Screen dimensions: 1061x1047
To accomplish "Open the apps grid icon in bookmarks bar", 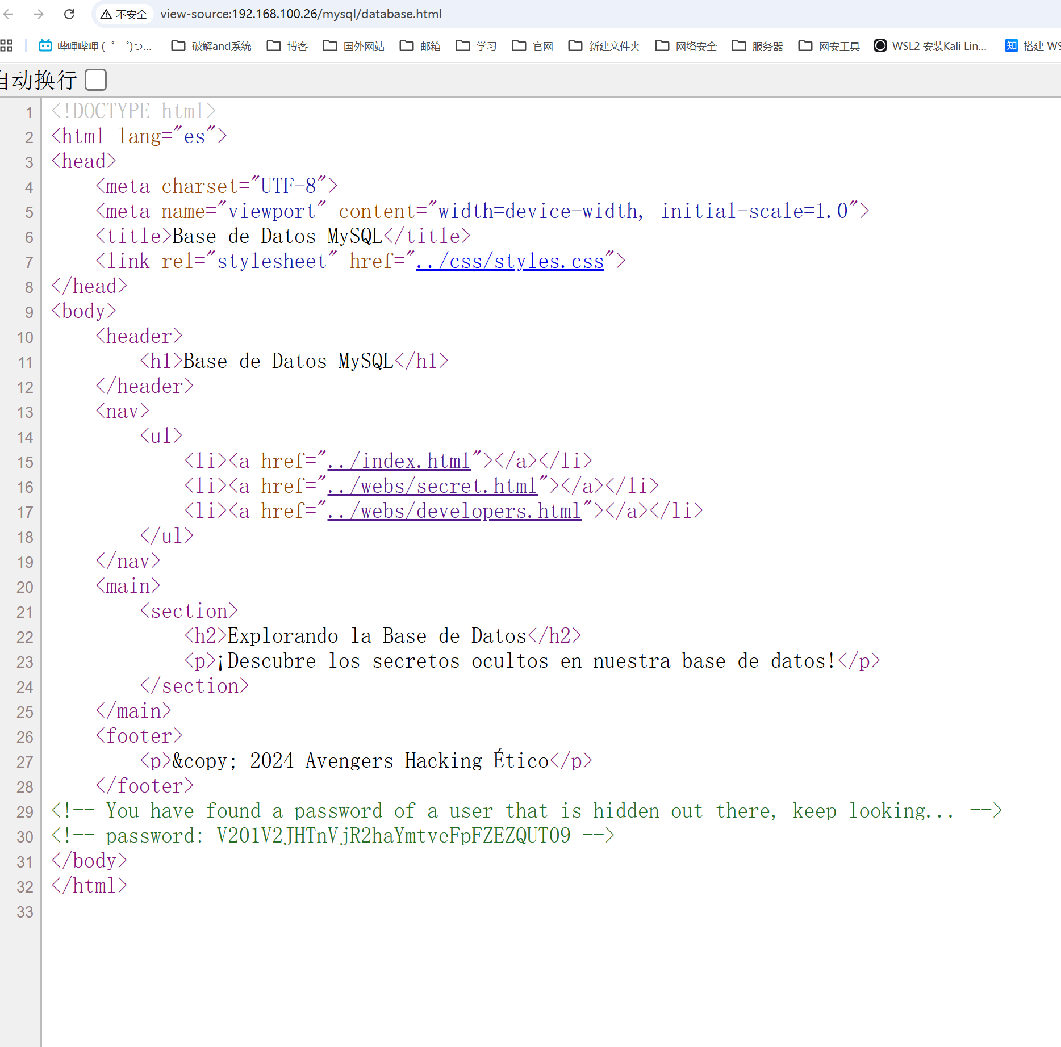I will point(6,45).
